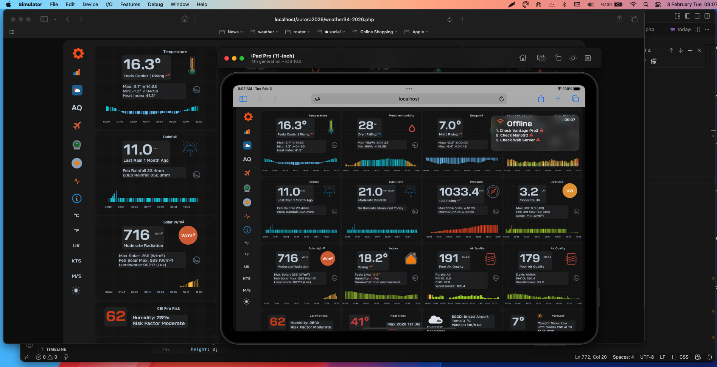Click the AQ air quality sidebar link
The height and width of the screenshot is (367, 717).
(77, 108)
